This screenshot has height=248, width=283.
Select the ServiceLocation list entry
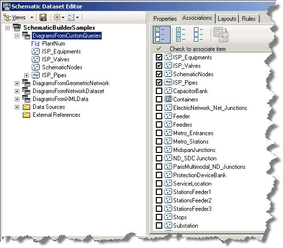pyautogui.click(x=192, y=184)
